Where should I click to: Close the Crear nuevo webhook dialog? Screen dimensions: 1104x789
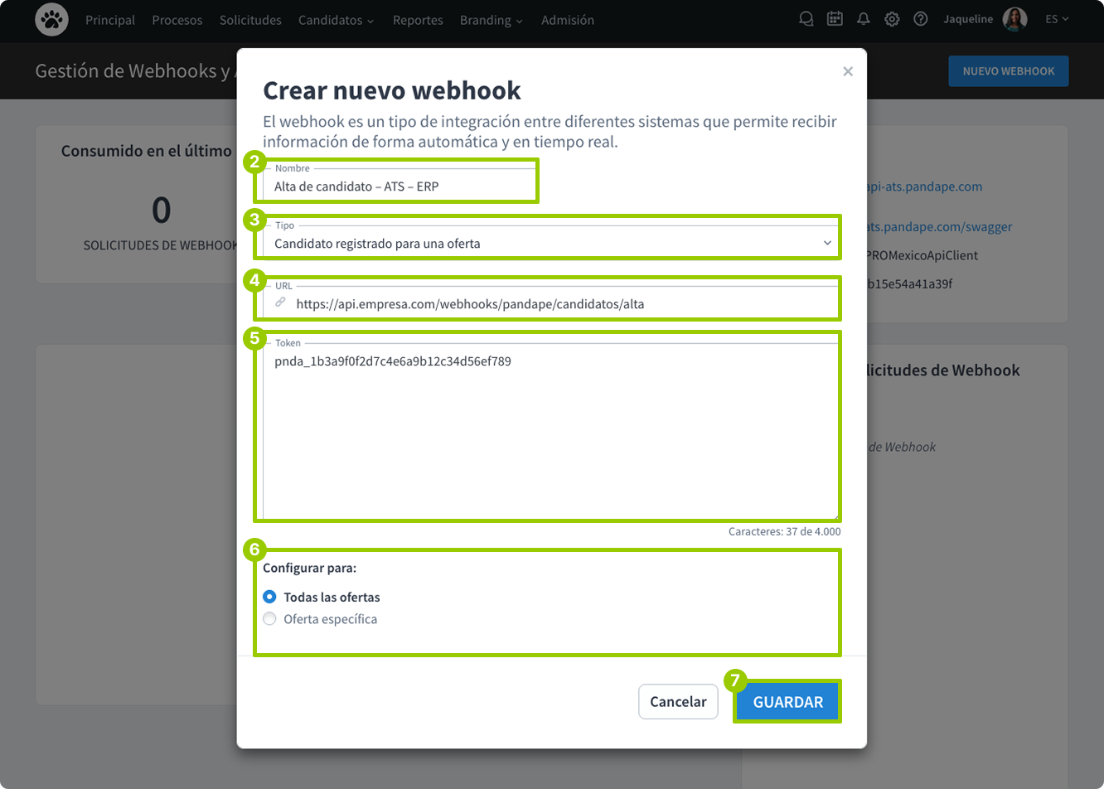coord(848,71)
